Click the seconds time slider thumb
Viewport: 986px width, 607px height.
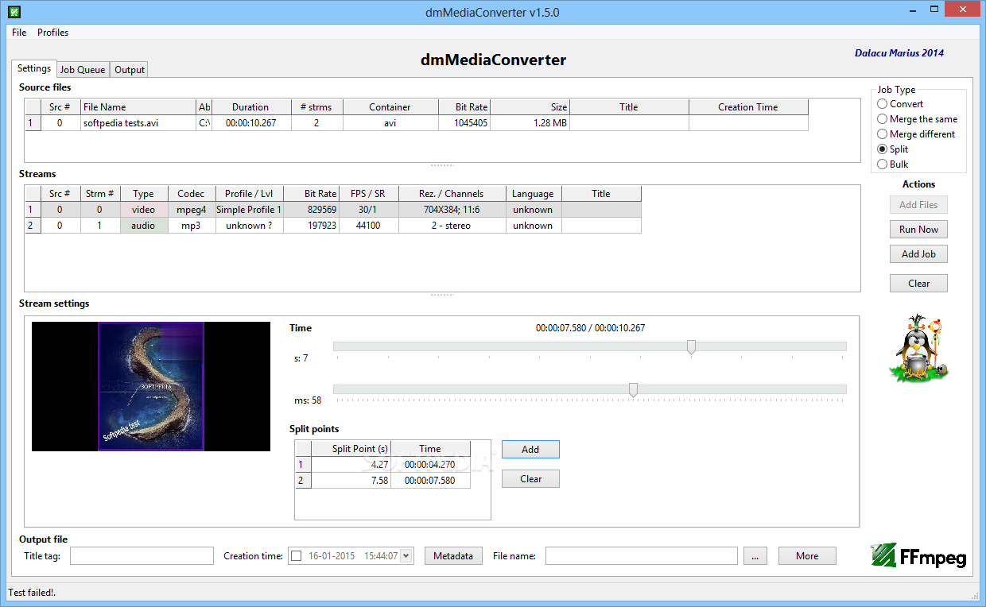(692, 347)
